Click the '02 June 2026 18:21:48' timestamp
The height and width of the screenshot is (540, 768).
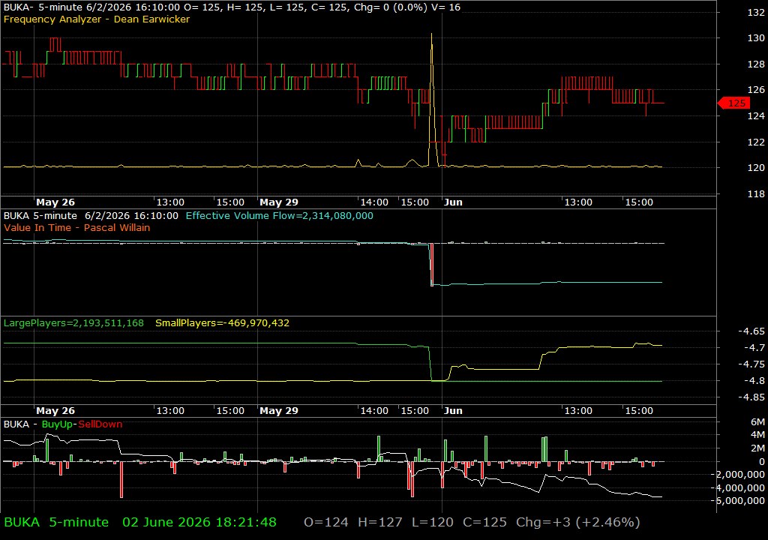(x=199, y=522)
